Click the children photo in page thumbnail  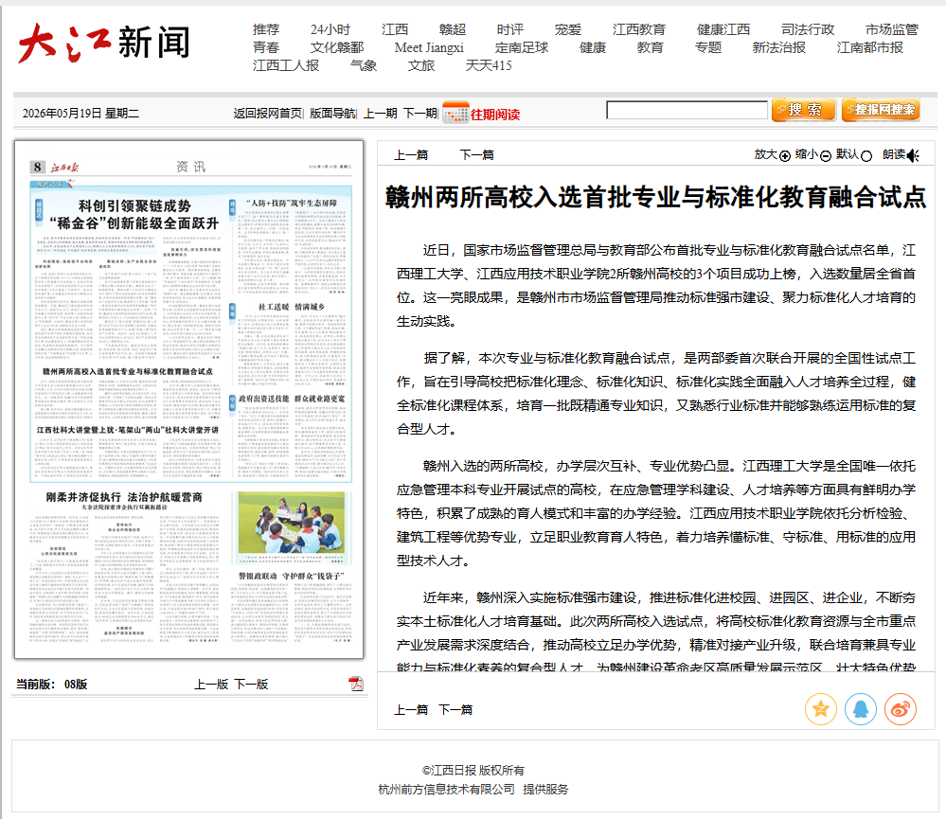[x=292, y=525]
